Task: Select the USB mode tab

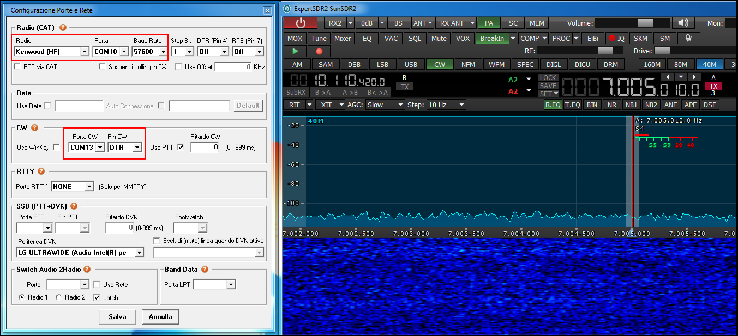Action: point(411,64)
